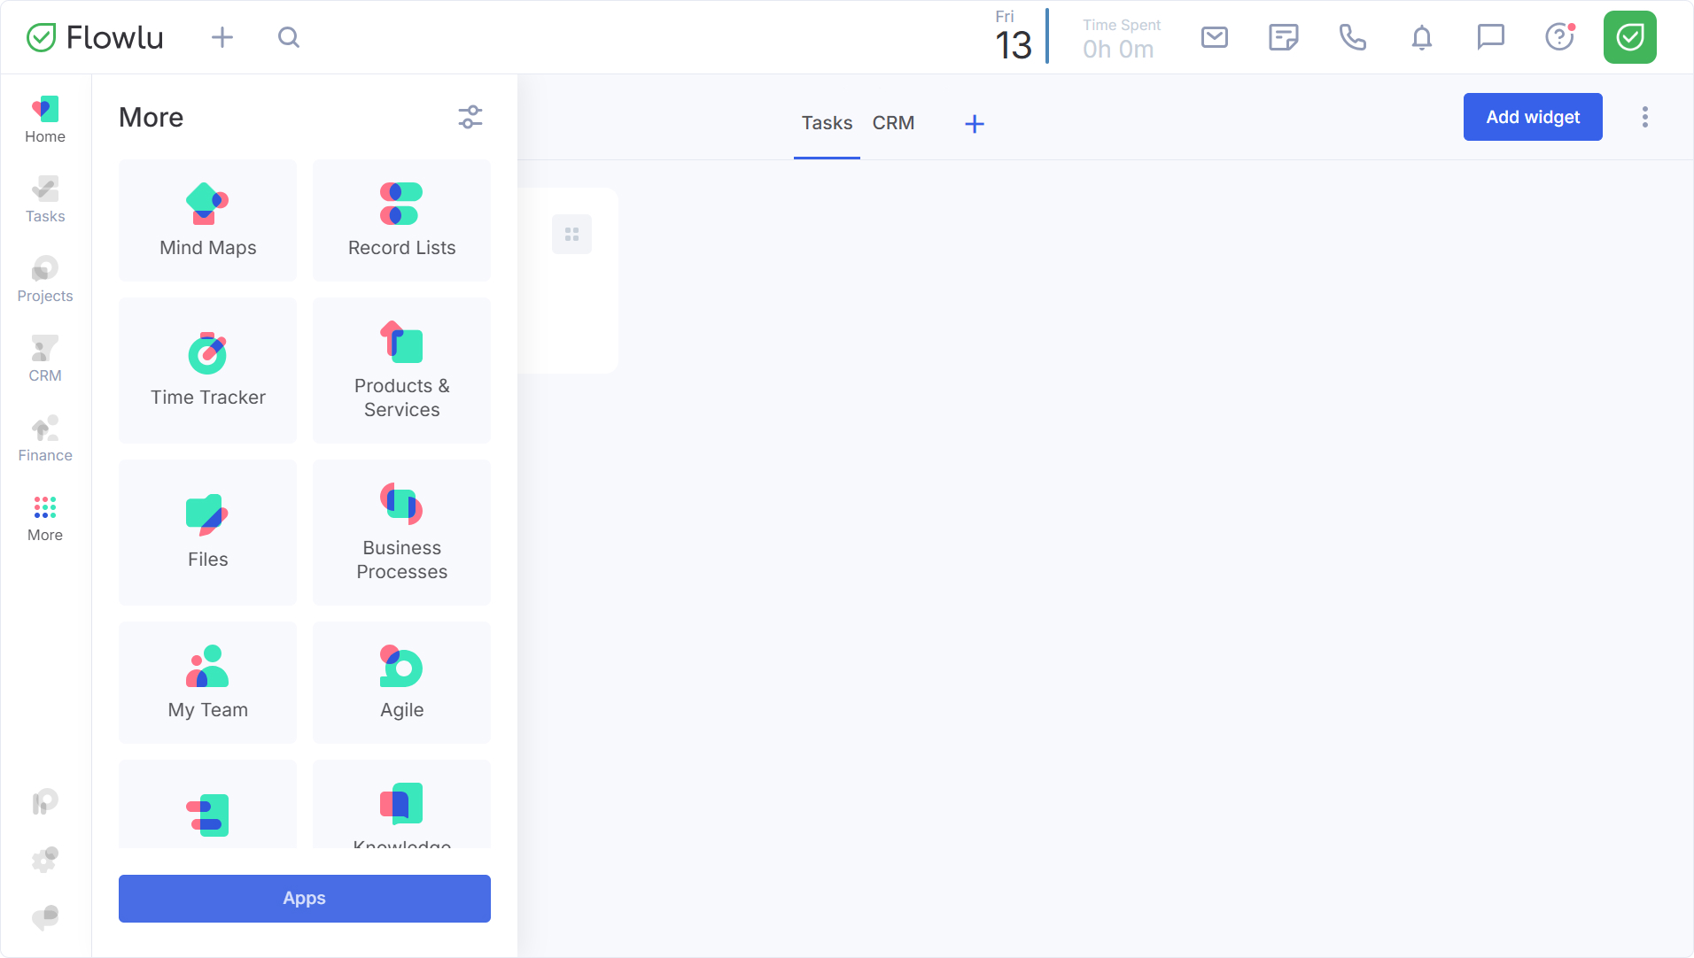Open the Files module
The height and width of the screenshot is (958, 1694).
207,532
